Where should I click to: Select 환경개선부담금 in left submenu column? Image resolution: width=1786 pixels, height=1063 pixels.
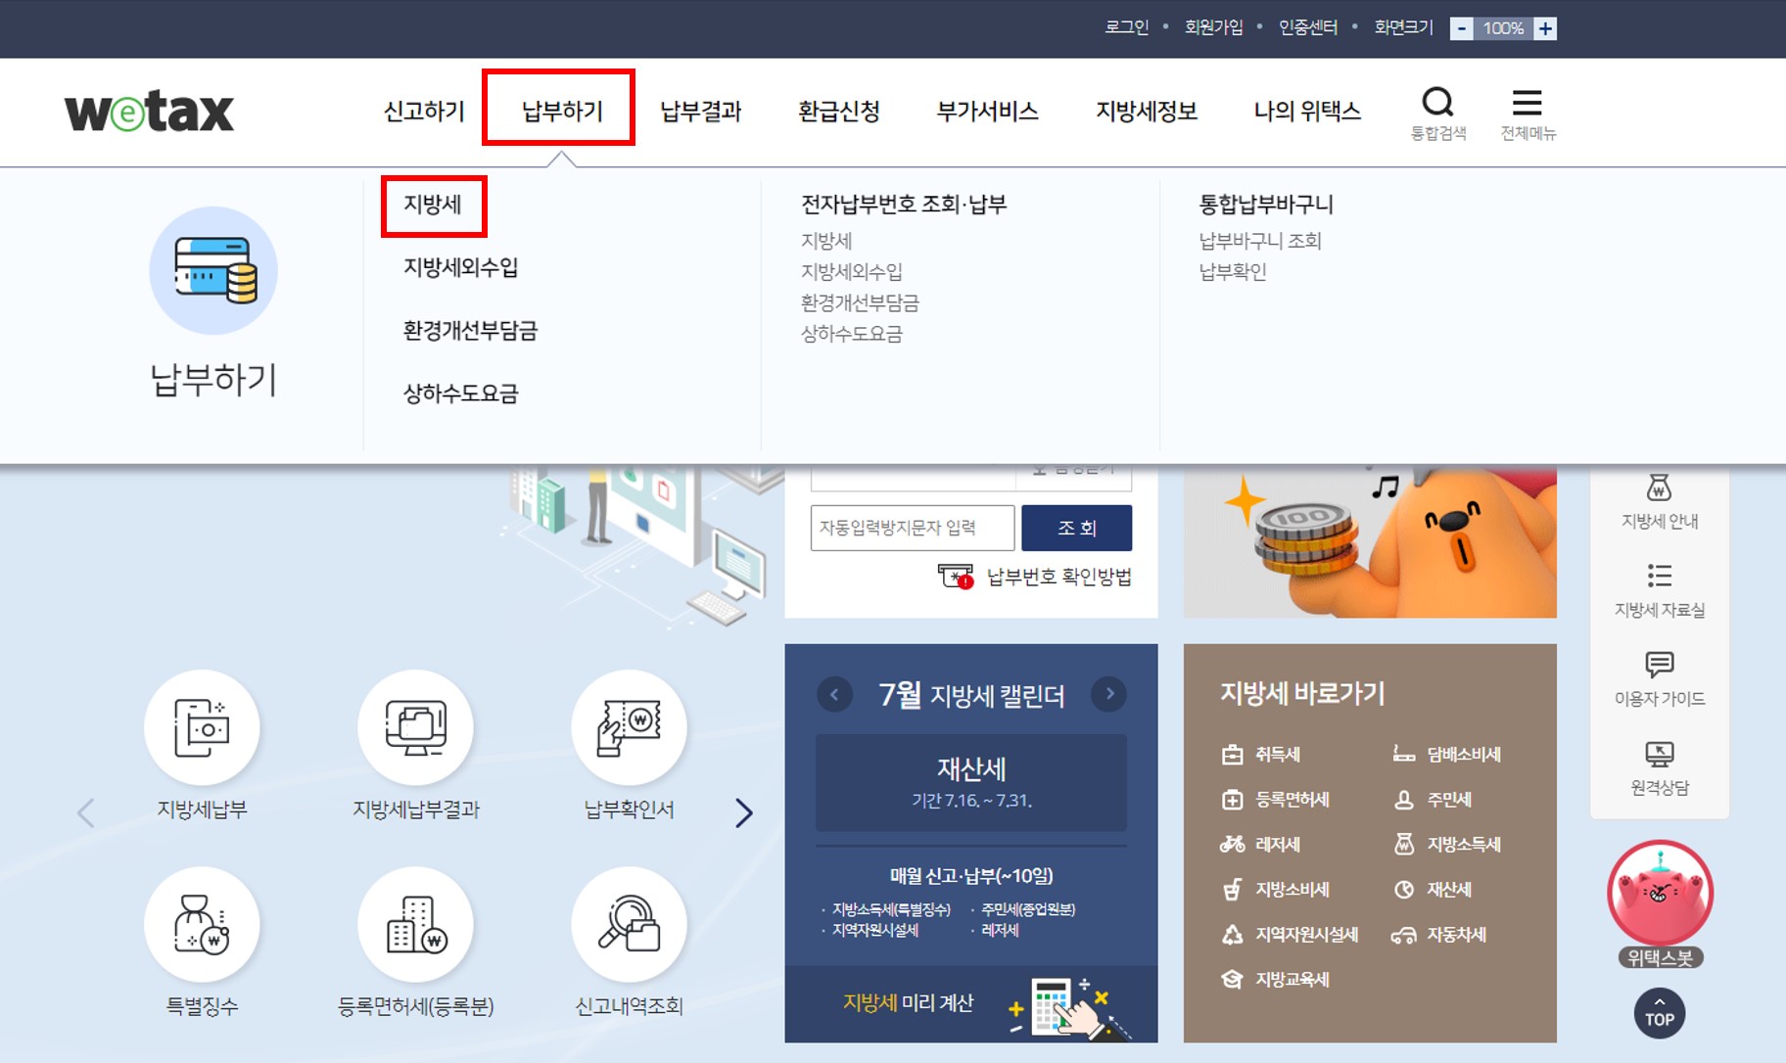[x=471, y=331]
